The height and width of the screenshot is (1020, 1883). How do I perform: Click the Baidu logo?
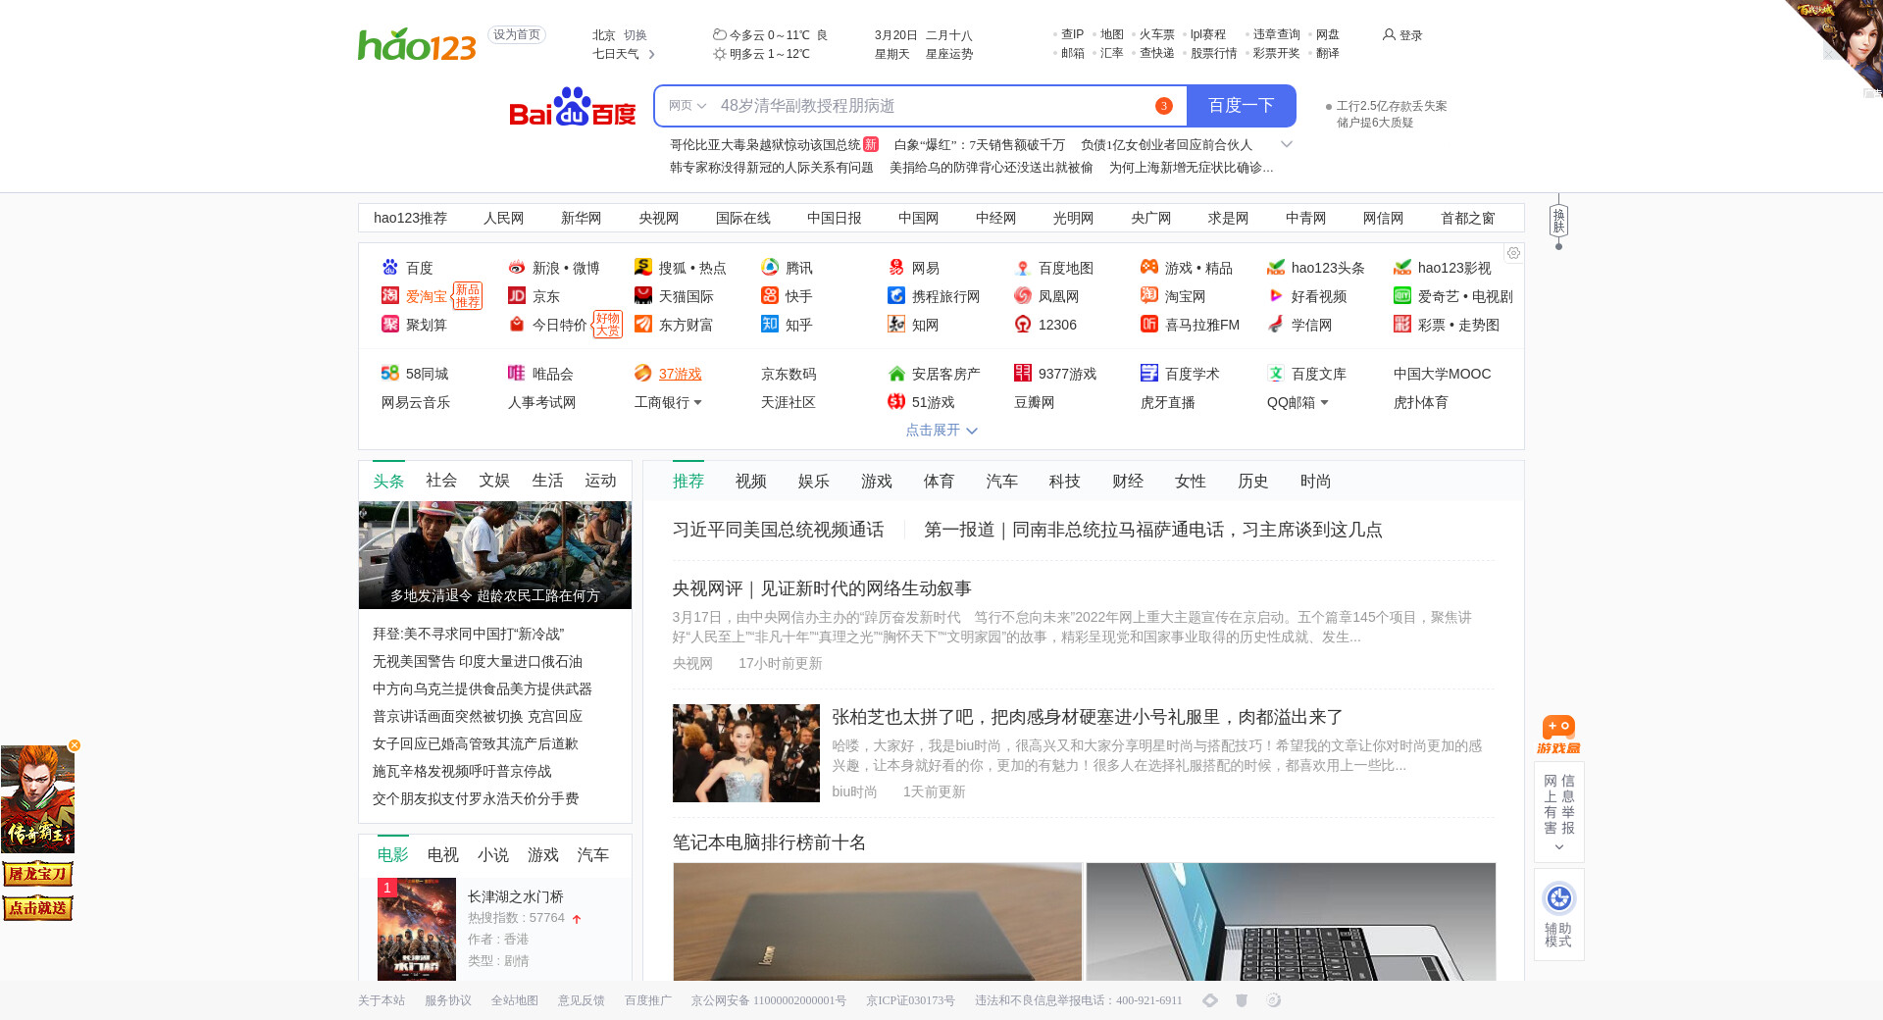[572, 107]
